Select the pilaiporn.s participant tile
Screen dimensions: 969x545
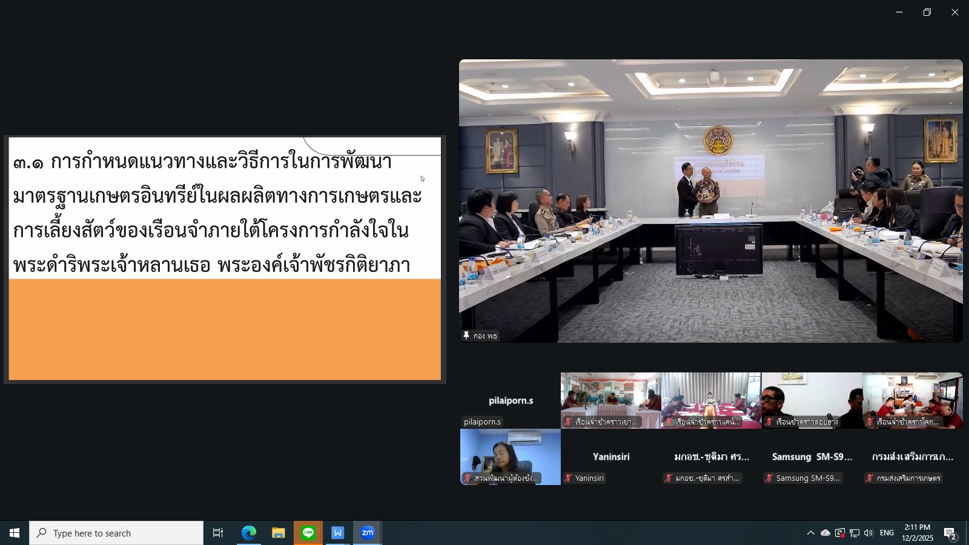click(x=511, y=401)
